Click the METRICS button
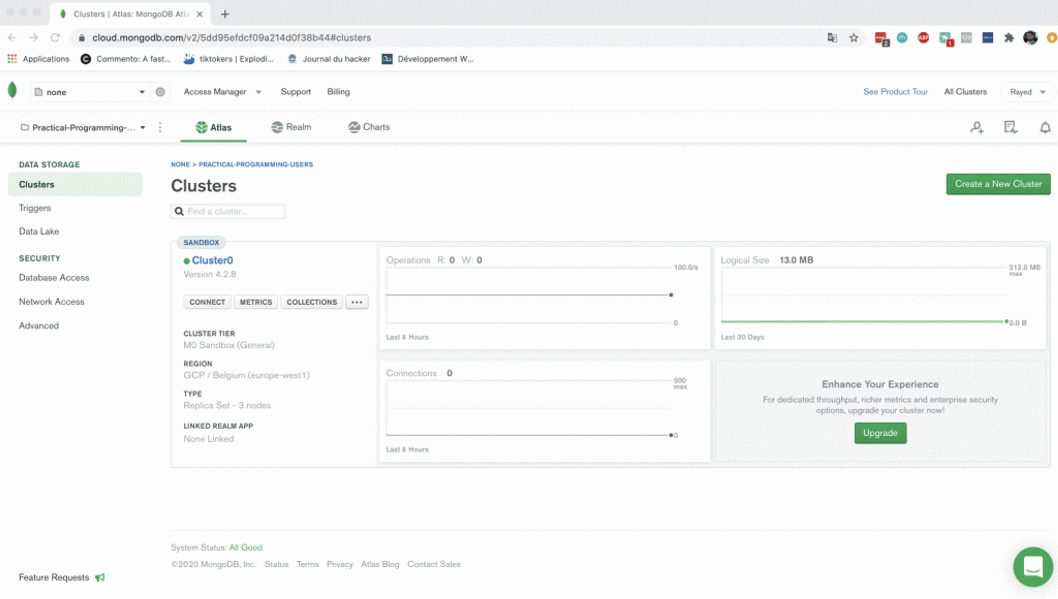Screen dimensions: 1058x599 pos(256,302)
